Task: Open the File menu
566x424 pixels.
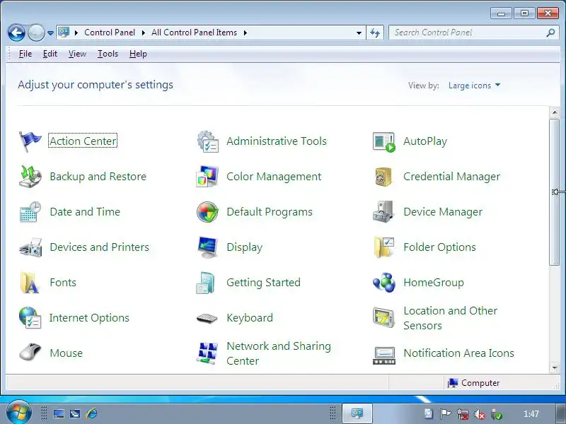Action: tap(25, 54)
